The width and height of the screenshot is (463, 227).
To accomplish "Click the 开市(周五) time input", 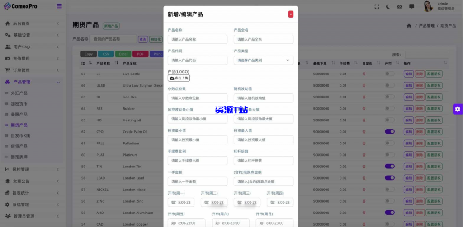I will (186, 223).
